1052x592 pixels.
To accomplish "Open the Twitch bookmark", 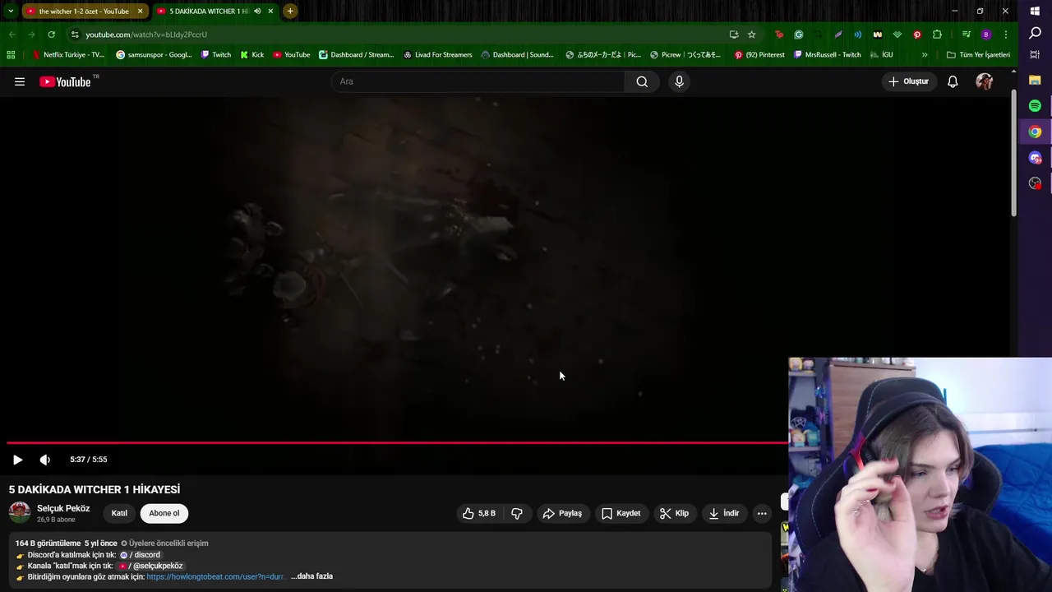I will (x=215, y=55).
